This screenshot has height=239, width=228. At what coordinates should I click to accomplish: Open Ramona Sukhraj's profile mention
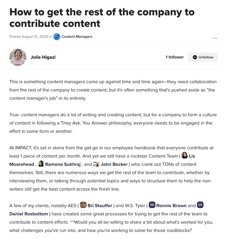point(63,165)
